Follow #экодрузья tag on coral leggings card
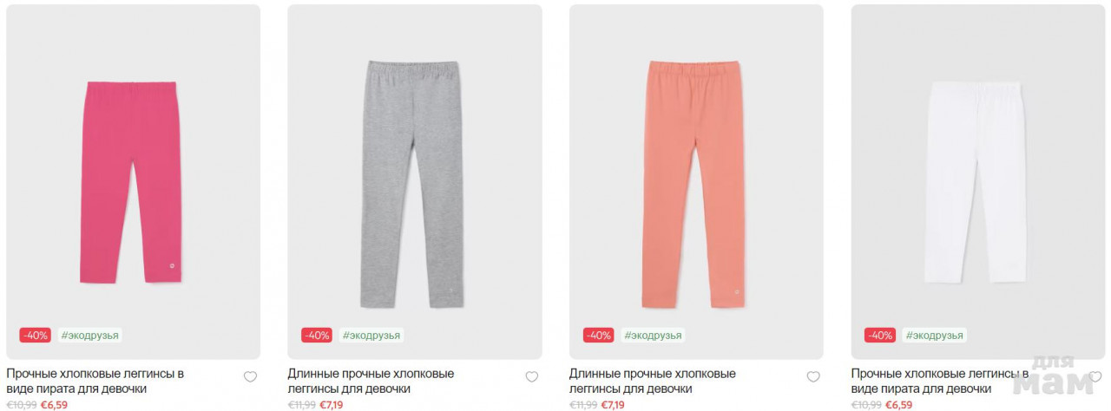 (x=654, y=336)
